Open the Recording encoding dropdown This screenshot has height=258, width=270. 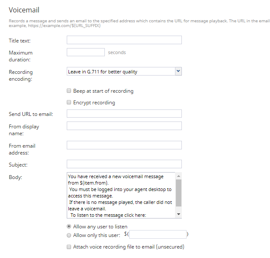(124, 71)
